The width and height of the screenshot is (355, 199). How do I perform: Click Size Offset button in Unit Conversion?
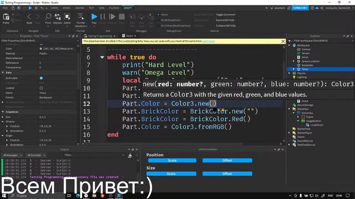pyautogui.click(x=227, y=174)
